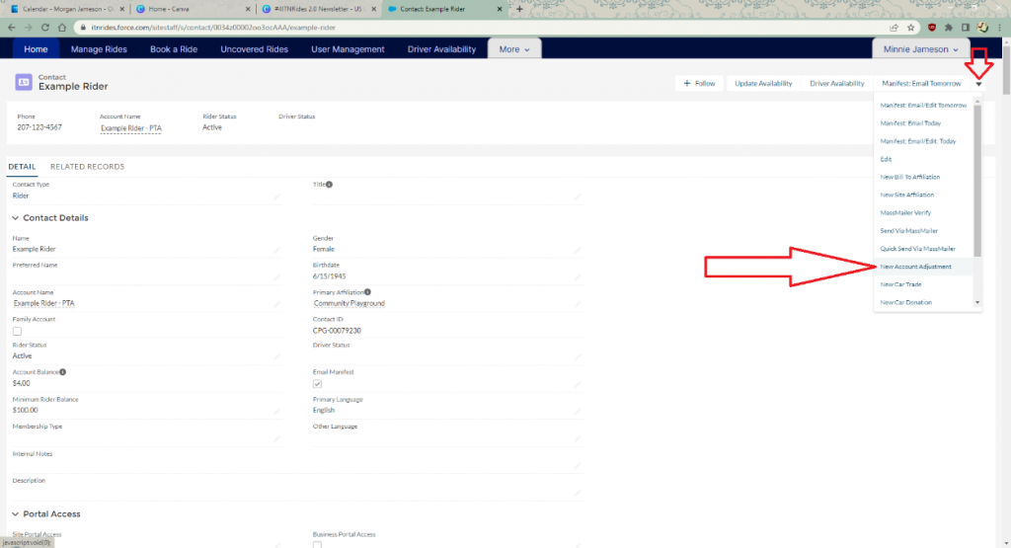Click the browser back arrow
This screenshot has height=548, width=1011.
point(11,28)
